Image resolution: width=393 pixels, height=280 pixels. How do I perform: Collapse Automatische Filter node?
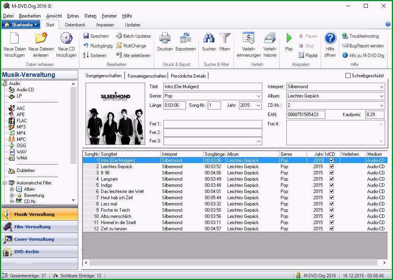coord(5,183)
